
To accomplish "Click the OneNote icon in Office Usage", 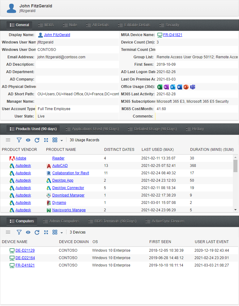I will point(166,87).
